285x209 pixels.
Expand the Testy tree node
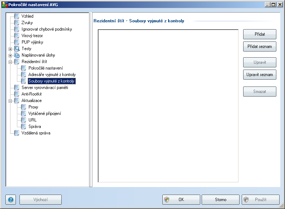[x=10, y=49]
